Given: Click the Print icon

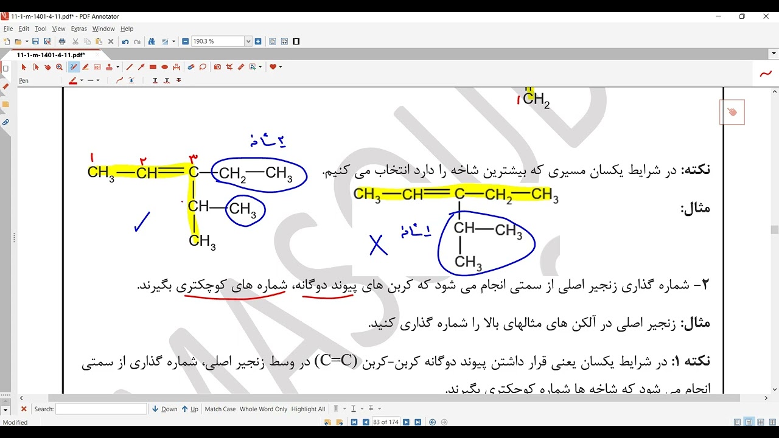Looking at the screenshot, I should point(62,41).
